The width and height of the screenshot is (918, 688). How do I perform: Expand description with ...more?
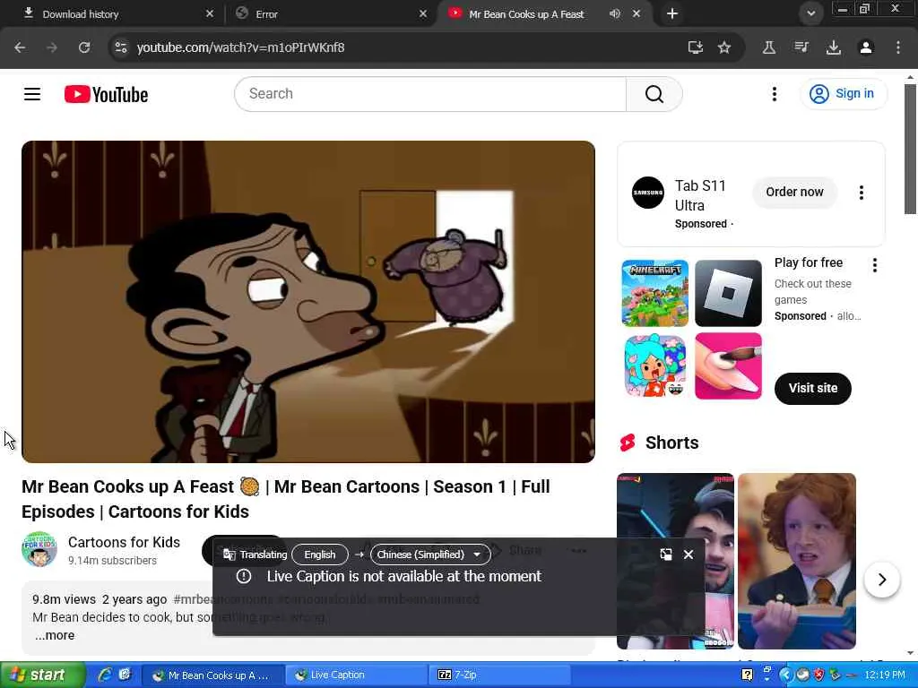tap(55, 635)
